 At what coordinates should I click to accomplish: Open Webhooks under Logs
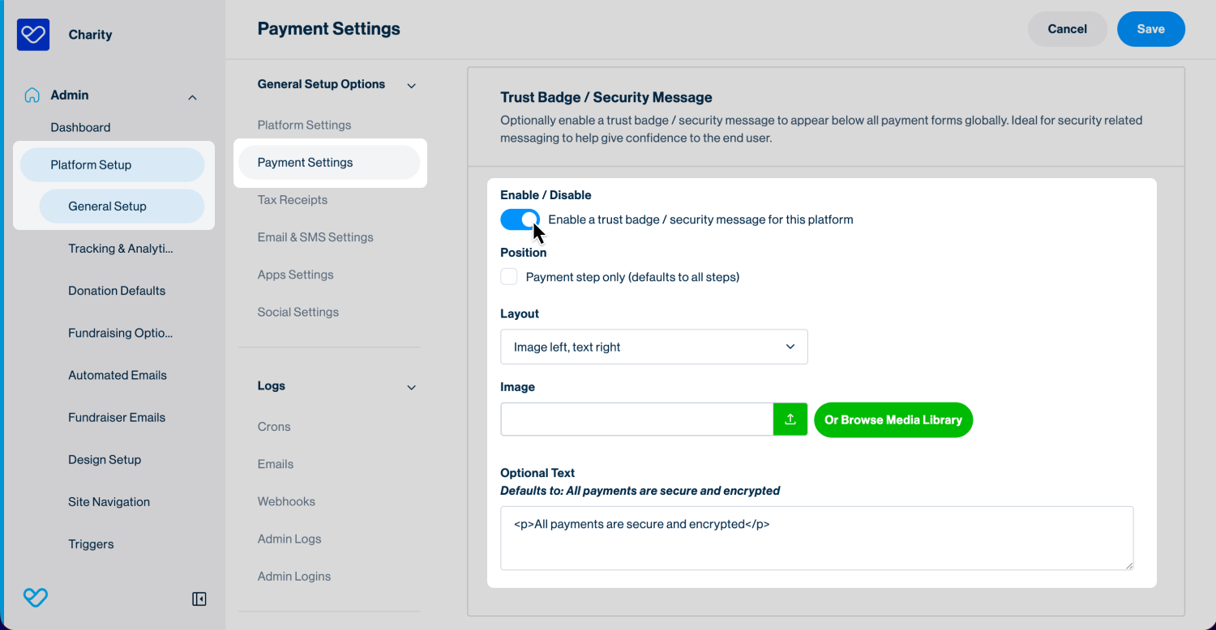pyautogui.click(x=286, y=501)
